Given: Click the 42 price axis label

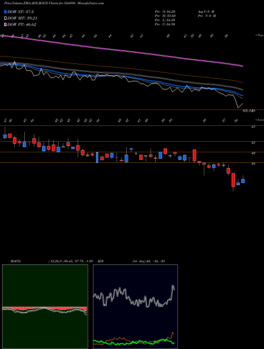Looking at the screenshot, I should (x=253, y=143).
